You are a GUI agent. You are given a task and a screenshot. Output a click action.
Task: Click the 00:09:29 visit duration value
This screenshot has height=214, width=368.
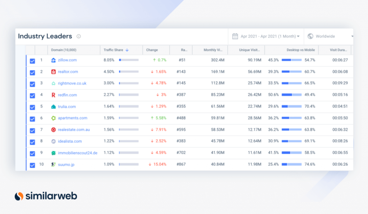(x=340, y=83)
